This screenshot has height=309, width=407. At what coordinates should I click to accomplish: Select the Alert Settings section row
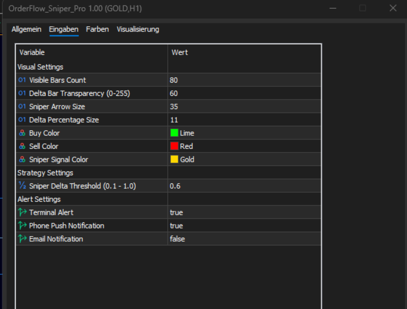click(169, 199)
